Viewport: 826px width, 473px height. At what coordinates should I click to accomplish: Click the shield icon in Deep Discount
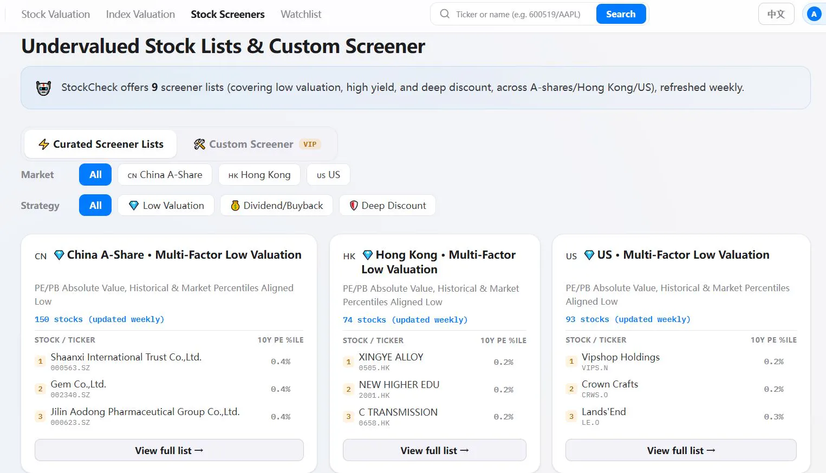click(x=354, y=206)
